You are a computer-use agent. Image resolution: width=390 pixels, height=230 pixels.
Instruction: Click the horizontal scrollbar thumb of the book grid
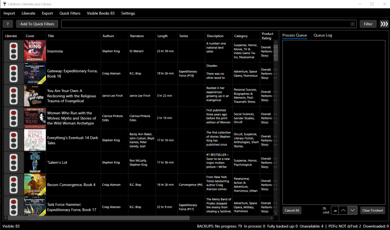click(x=99, y=218)
